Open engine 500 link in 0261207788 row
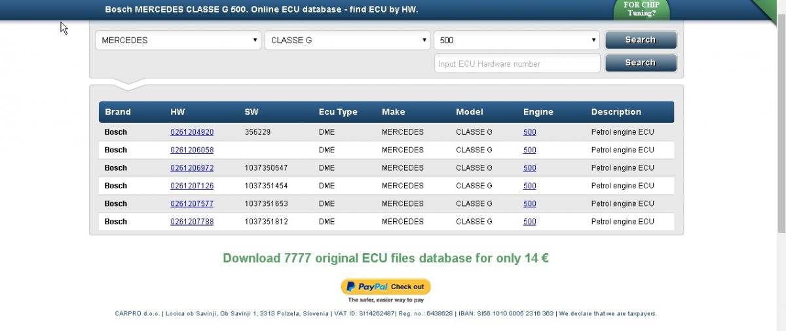Viewport: 786px width, 331px height. pyautogui.click(x=529, y=222)
